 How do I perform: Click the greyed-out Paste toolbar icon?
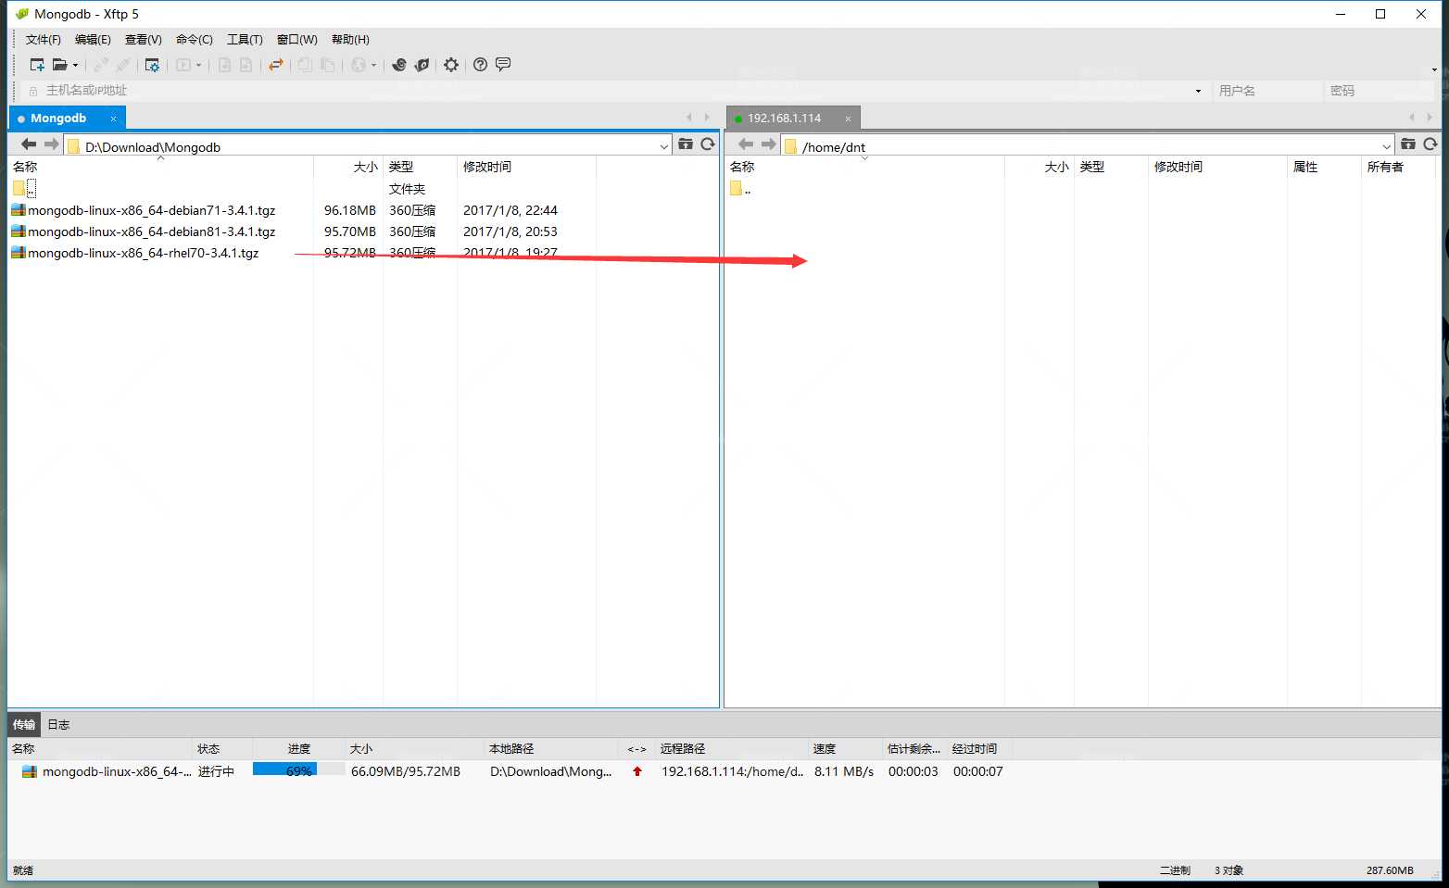[327, 65]
